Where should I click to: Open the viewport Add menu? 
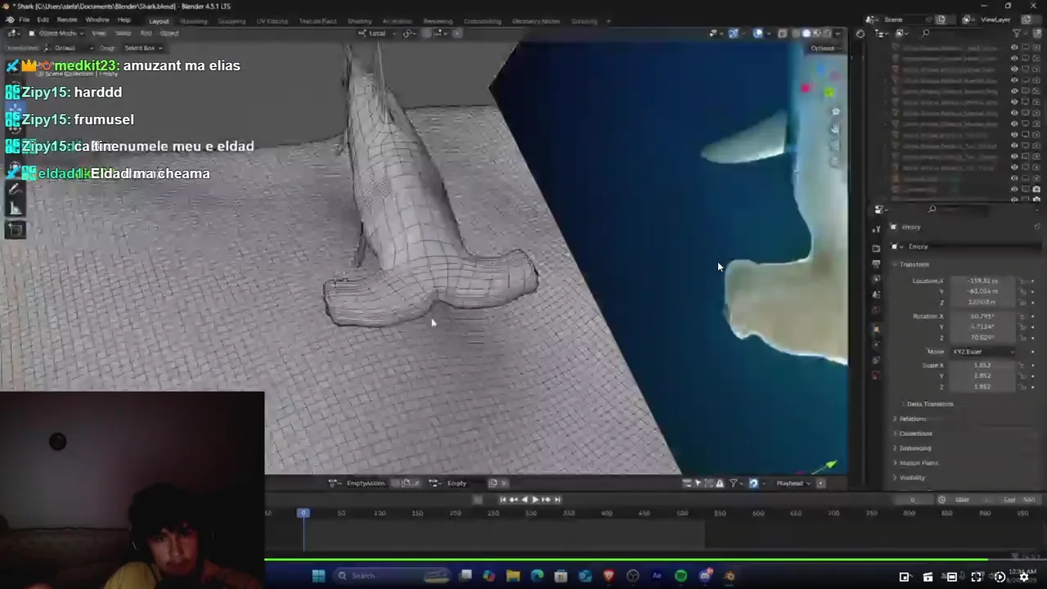click(x=146, y=34)
